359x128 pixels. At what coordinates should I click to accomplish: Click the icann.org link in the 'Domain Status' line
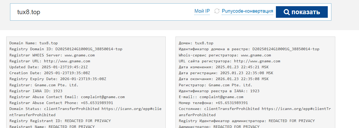click(131, 109)
